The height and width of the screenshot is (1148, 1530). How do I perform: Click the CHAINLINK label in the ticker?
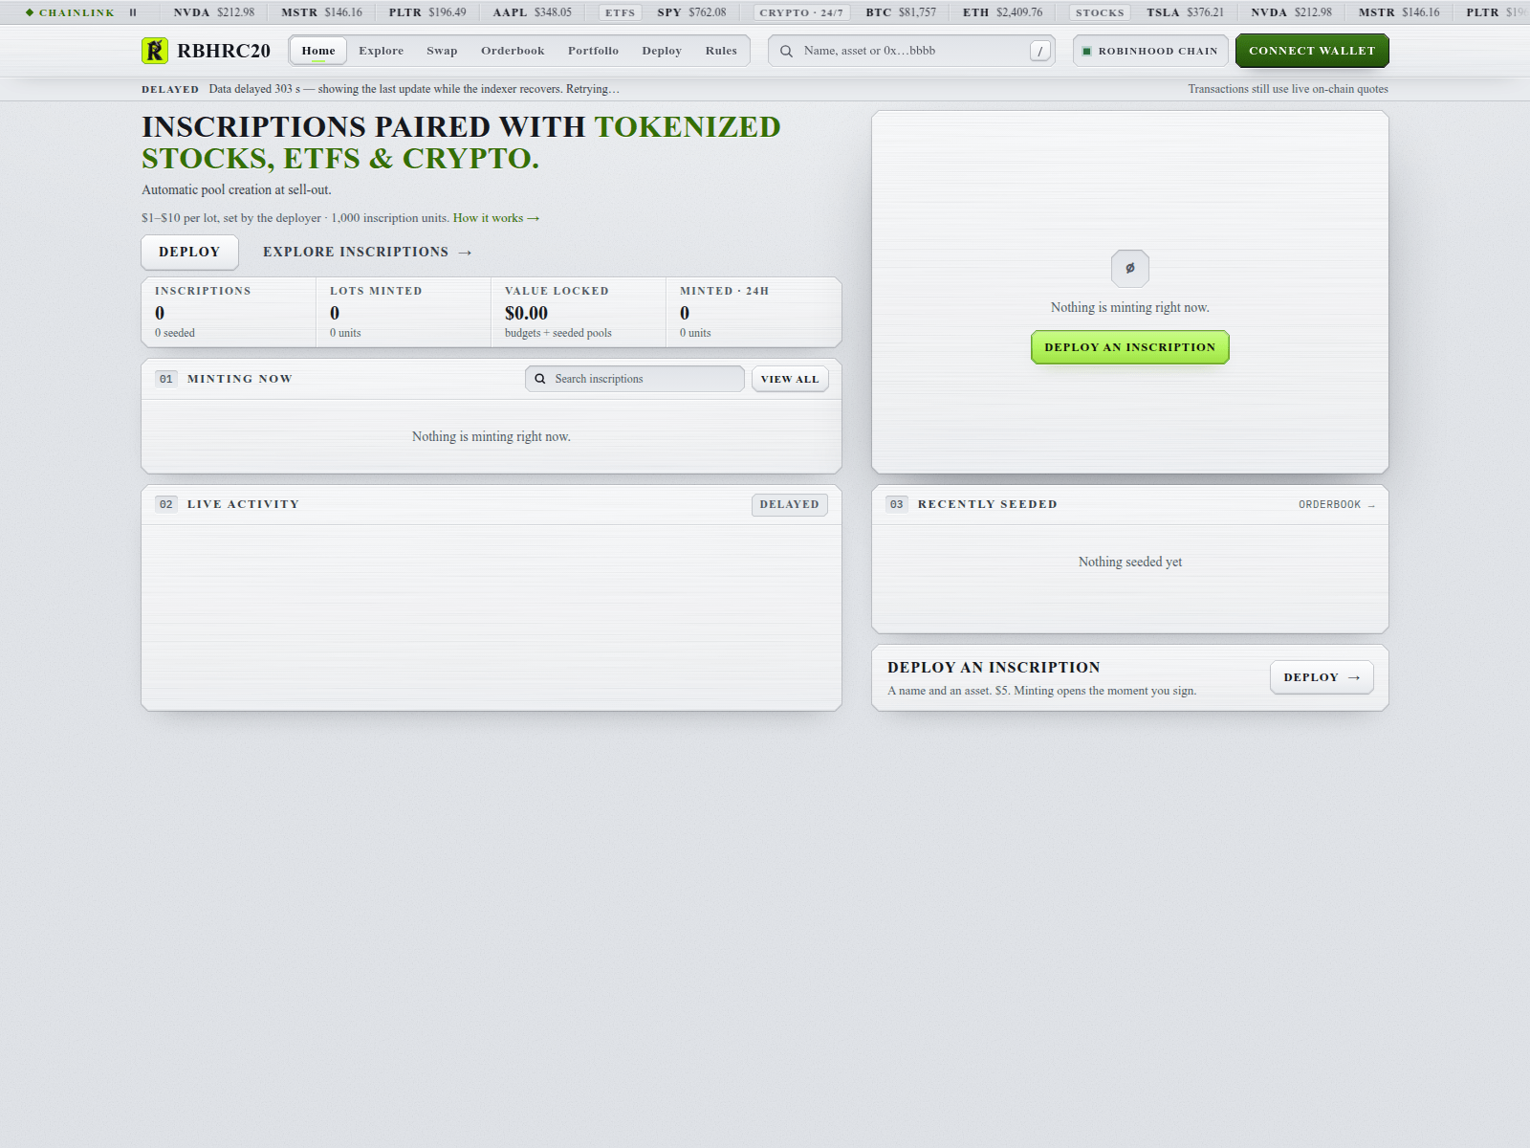76,12
